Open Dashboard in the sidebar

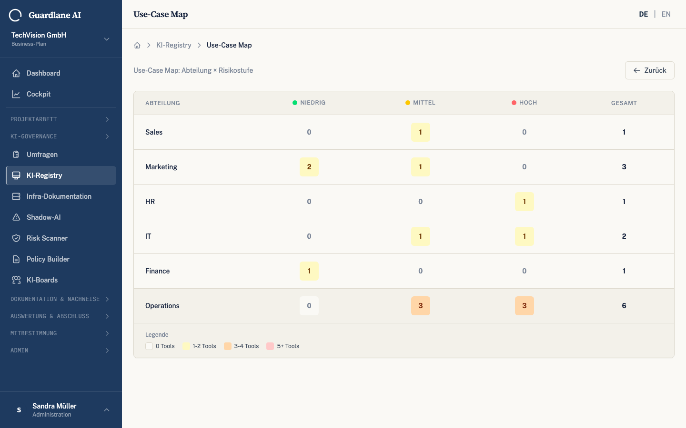pos(61,73)
